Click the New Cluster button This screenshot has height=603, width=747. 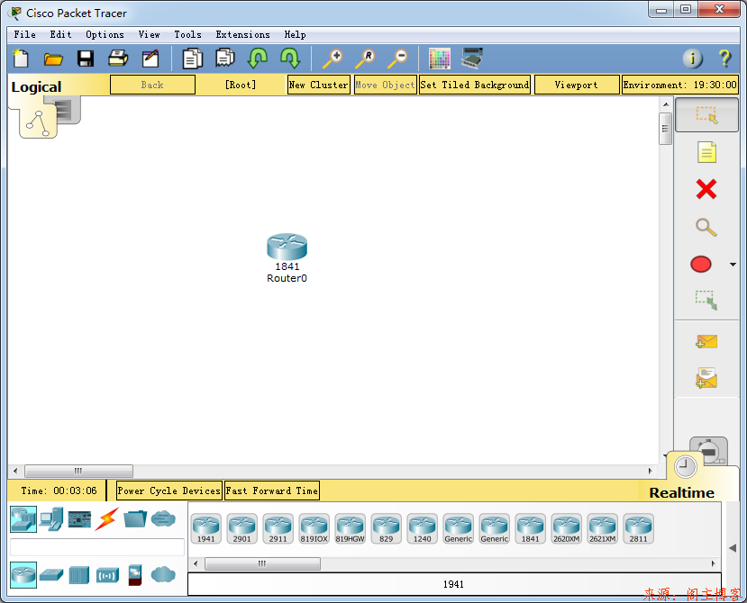(319, 85)
